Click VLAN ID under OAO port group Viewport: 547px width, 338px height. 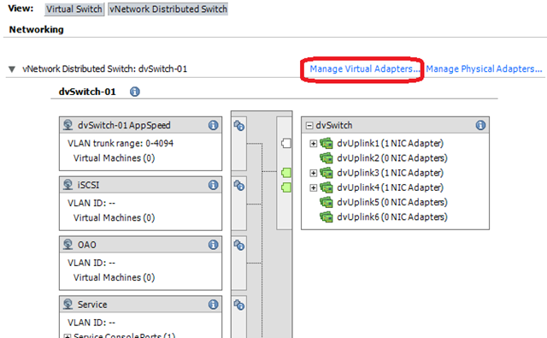point(91,263)
